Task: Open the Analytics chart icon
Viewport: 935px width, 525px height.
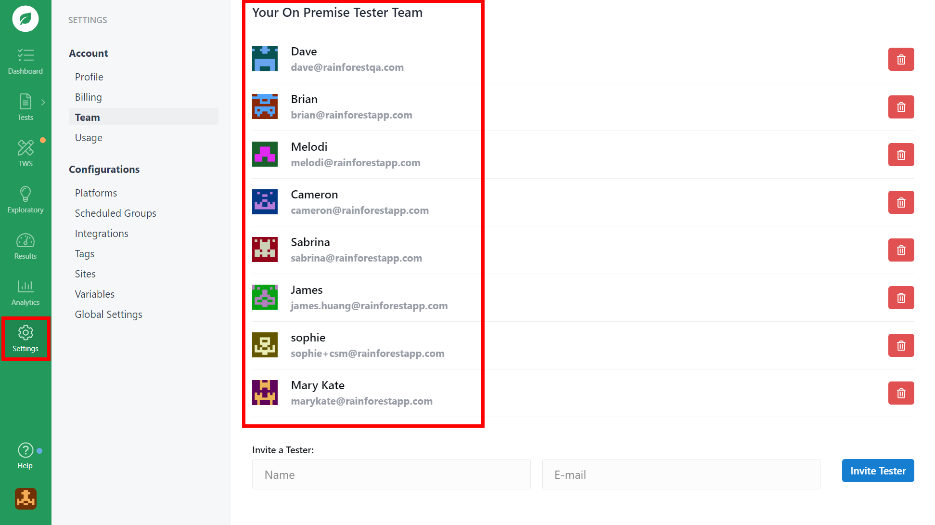Action: pyautogui.click(x=26, y=292)
